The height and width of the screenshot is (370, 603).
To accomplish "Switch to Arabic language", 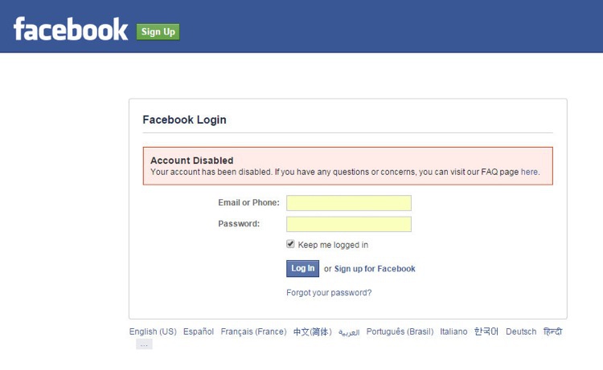I will point(349,332).
